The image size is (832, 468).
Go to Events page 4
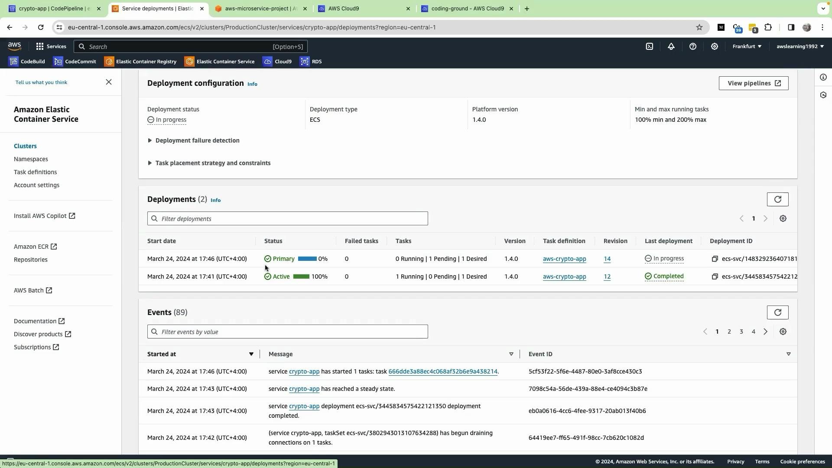pos(754,332)
